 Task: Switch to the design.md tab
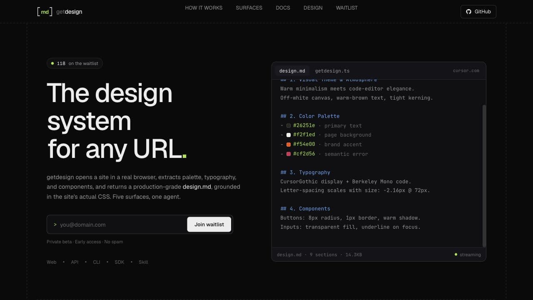292,71
